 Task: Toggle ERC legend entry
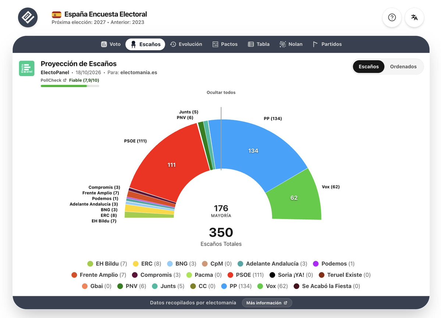[147, 264]
